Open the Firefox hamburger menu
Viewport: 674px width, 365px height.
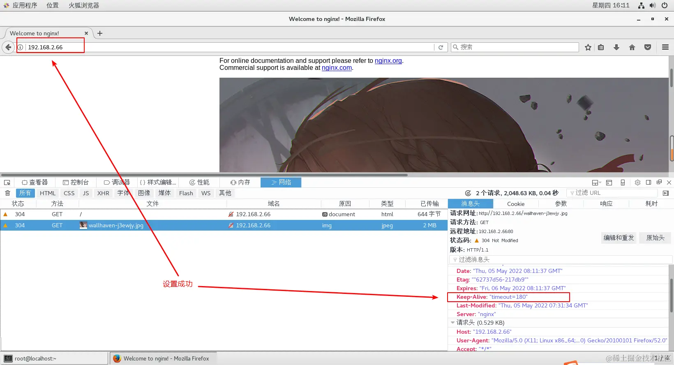[x=665, y=47]
